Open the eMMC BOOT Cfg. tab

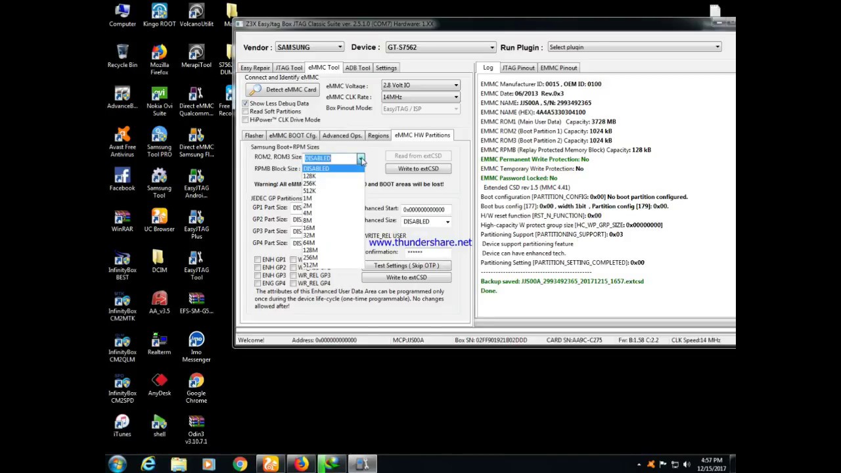(x=292, y=136)
